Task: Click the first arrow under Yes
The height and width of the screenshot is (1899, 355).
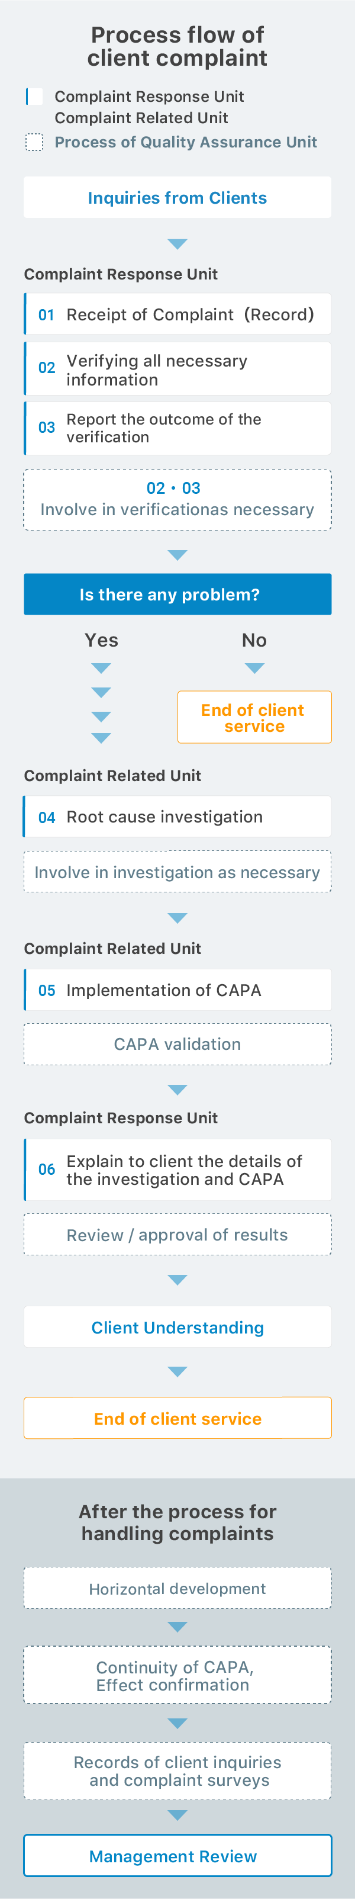Action: [101, 669]
